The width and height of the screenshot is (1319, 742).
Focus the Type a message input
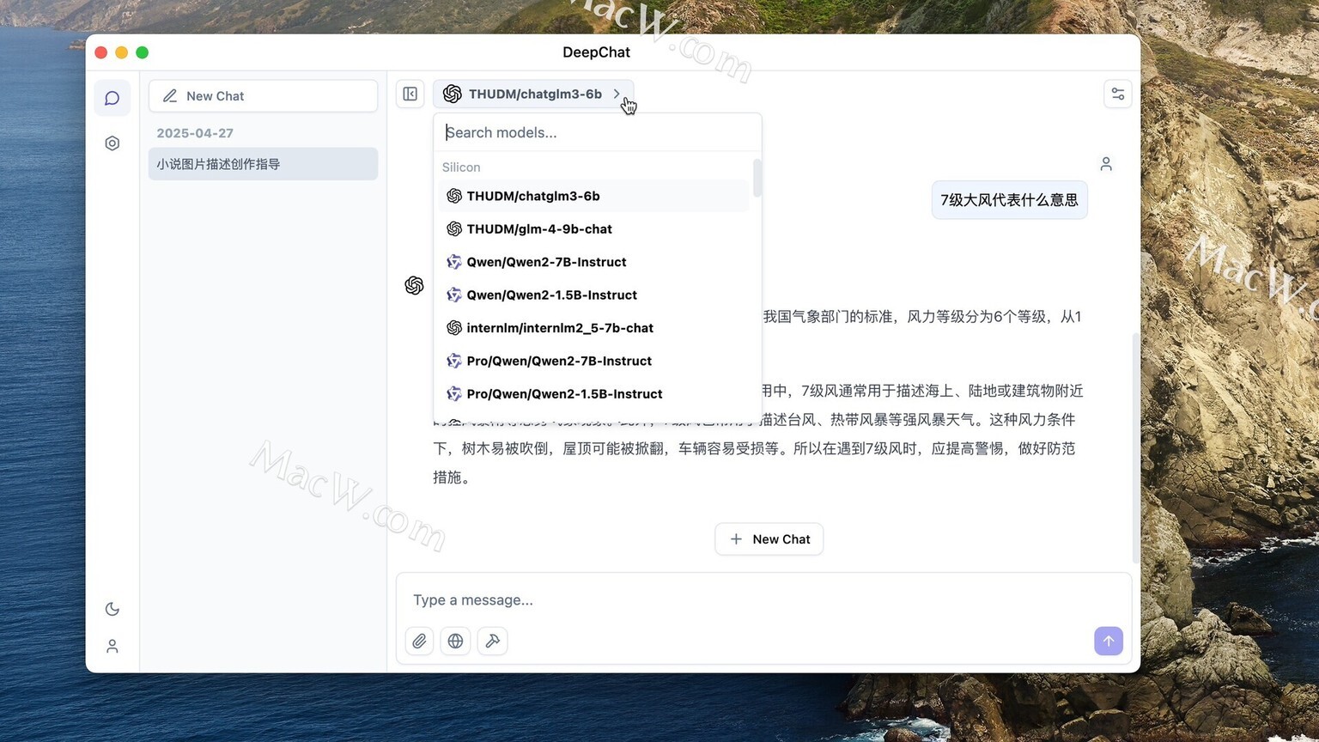pos(763,599)
